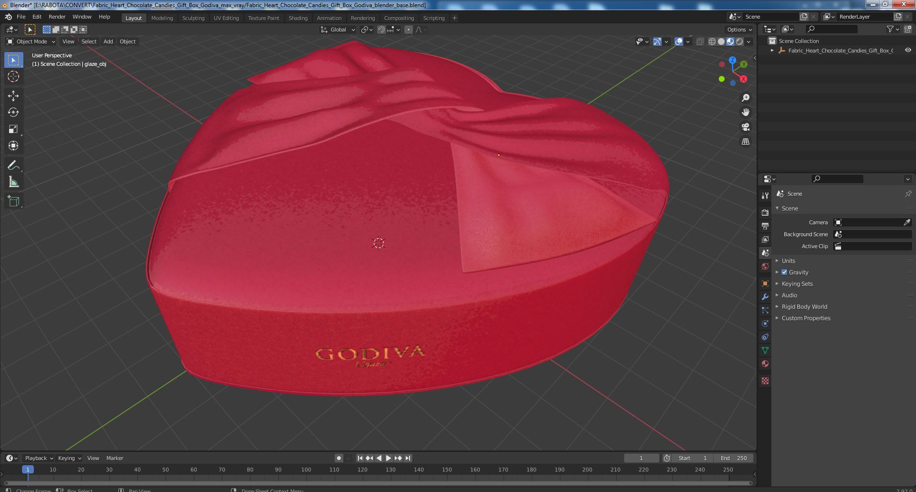Open the Keying dropdown
The image size is (916, 492).
pos(69,458)
